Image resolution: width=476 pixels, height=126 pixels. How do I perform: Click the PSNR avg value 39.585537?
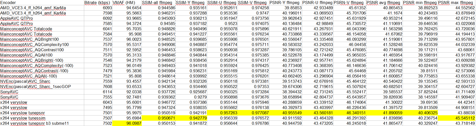pos(384,92)
